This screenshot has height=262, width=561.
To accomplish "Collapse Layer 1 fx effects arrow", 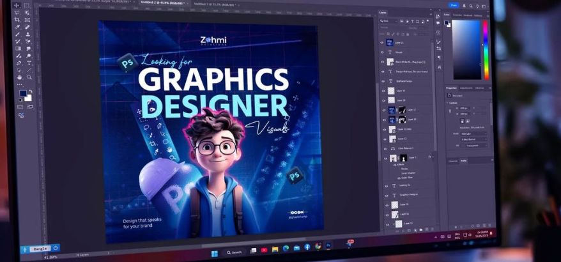I will pos(433,157).
